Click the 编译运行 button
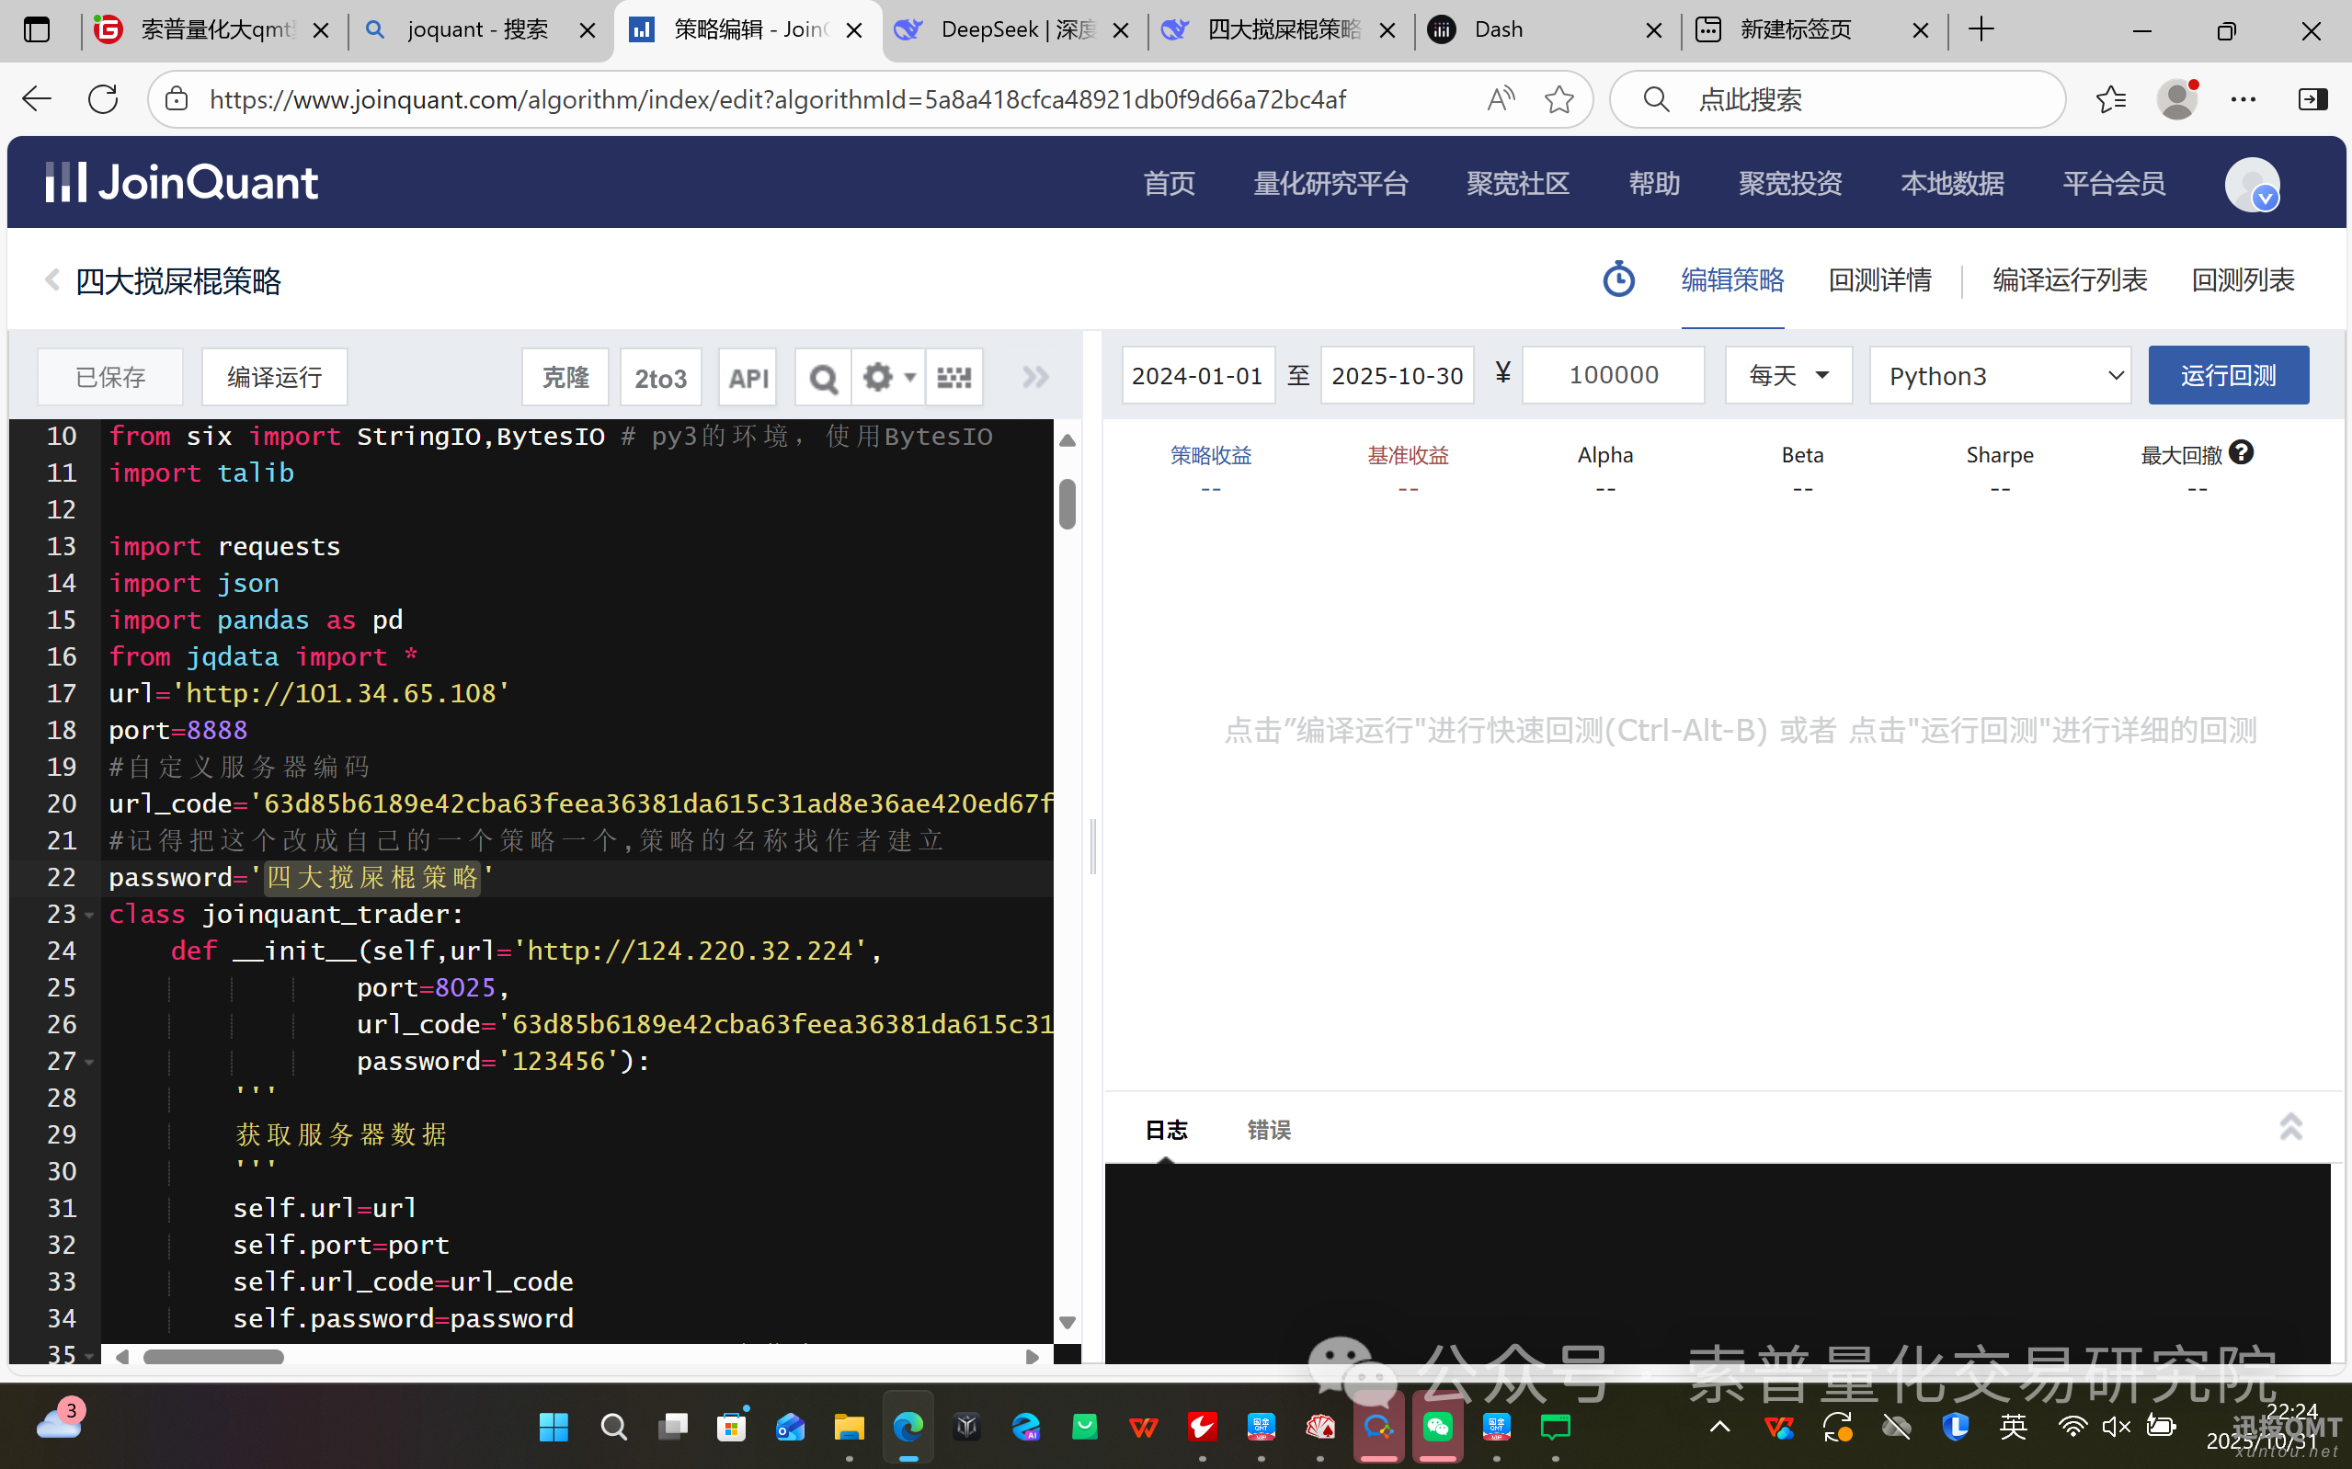The height and width of the screenshot is (1469, 2352). click(x=274, y=377)
